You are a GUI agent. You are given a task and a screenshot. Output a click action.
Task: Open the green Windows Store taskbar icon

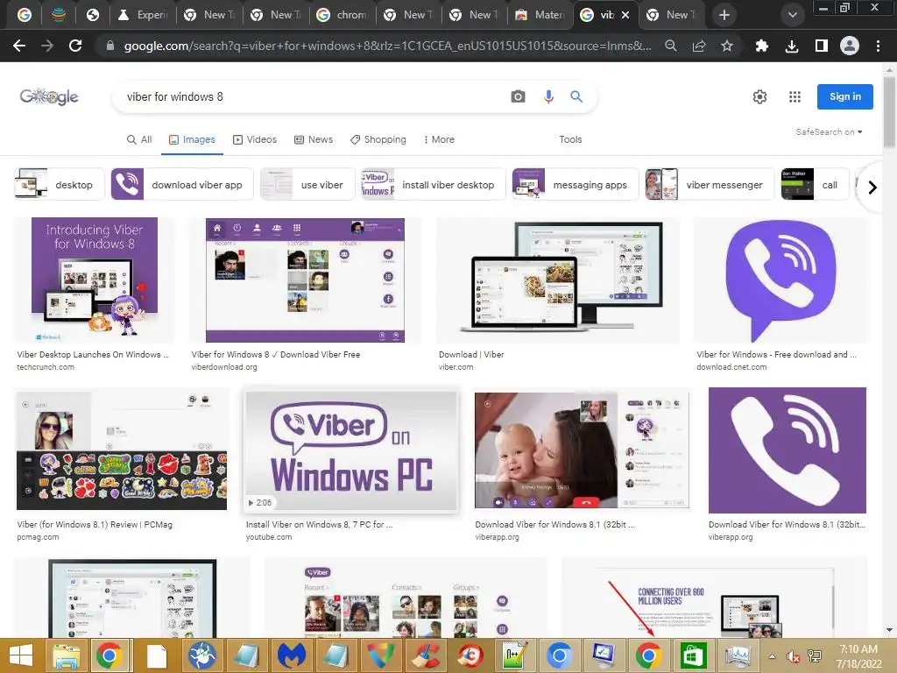[x=693, y=655]
